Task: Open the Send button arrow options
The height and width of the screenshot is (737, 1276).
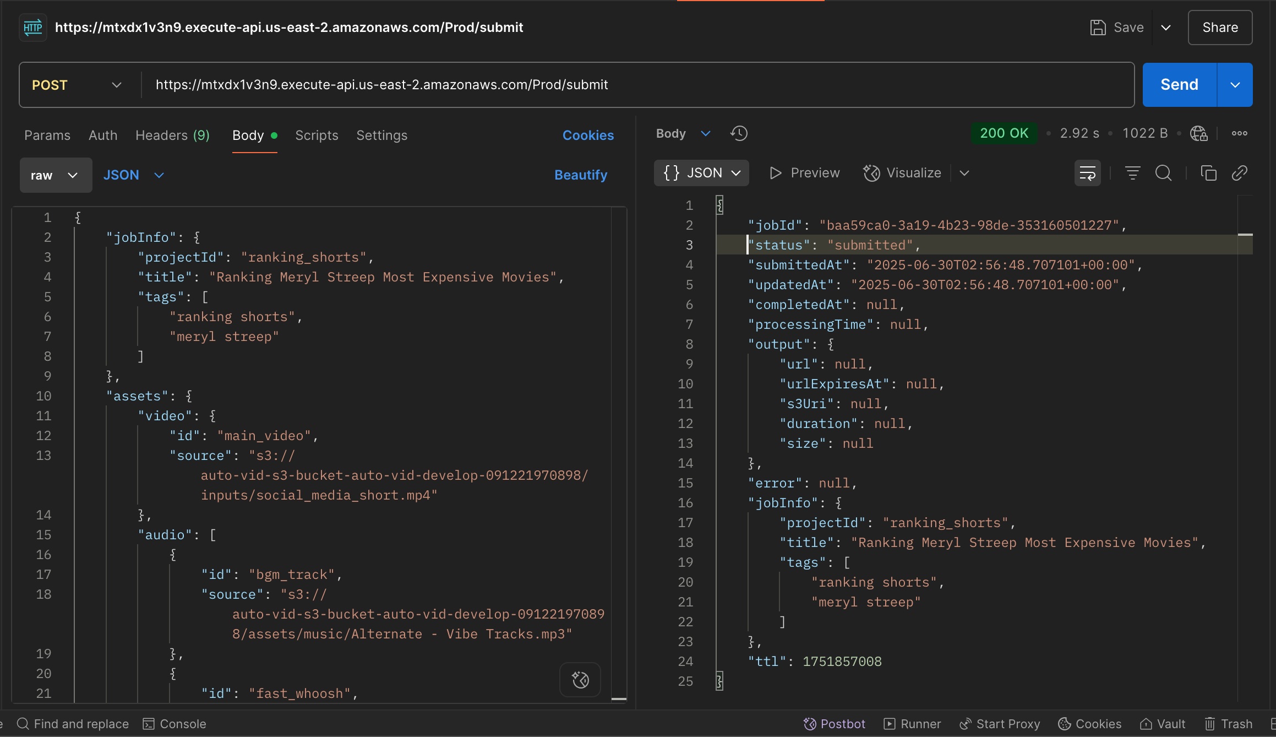Action: (x=1235, y=85)
